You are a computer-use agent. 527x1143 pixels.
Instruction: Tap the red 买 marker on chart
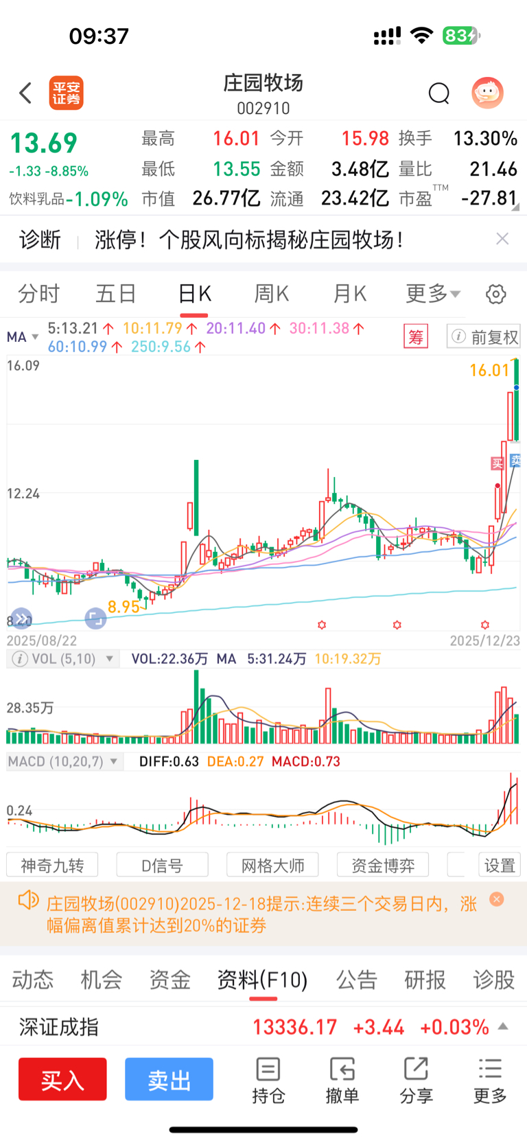pyautogui.click(x=497, y=463)
